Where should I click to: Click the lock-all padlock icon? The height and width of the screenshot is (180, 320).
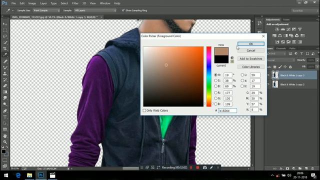point(290,66)
